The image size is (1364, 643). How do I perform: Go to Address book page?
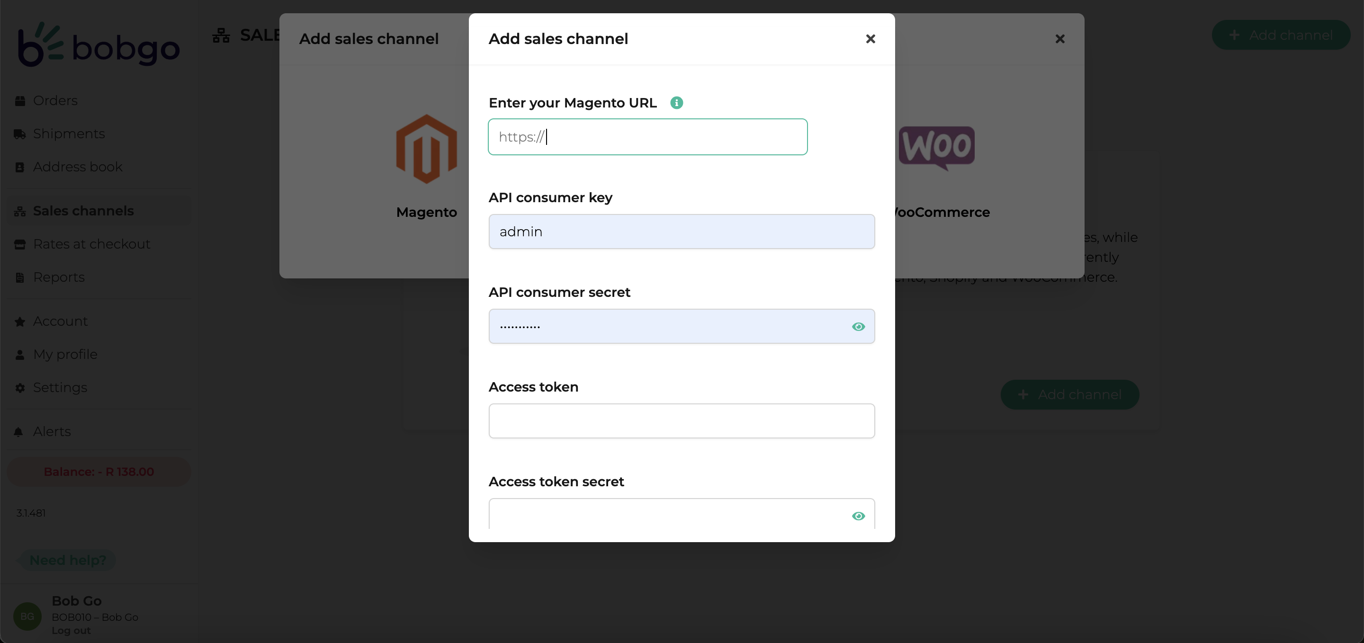(x=77, y=167)
